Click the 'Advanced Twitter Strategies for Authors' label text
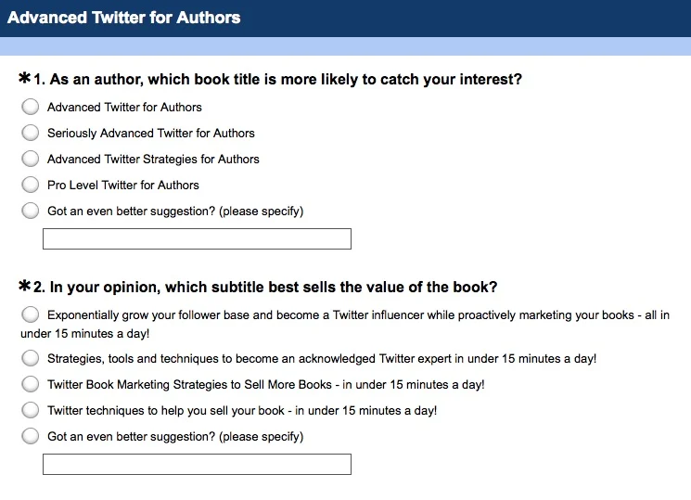Screen dimensions: 691x500 click(x=153, y=159)
